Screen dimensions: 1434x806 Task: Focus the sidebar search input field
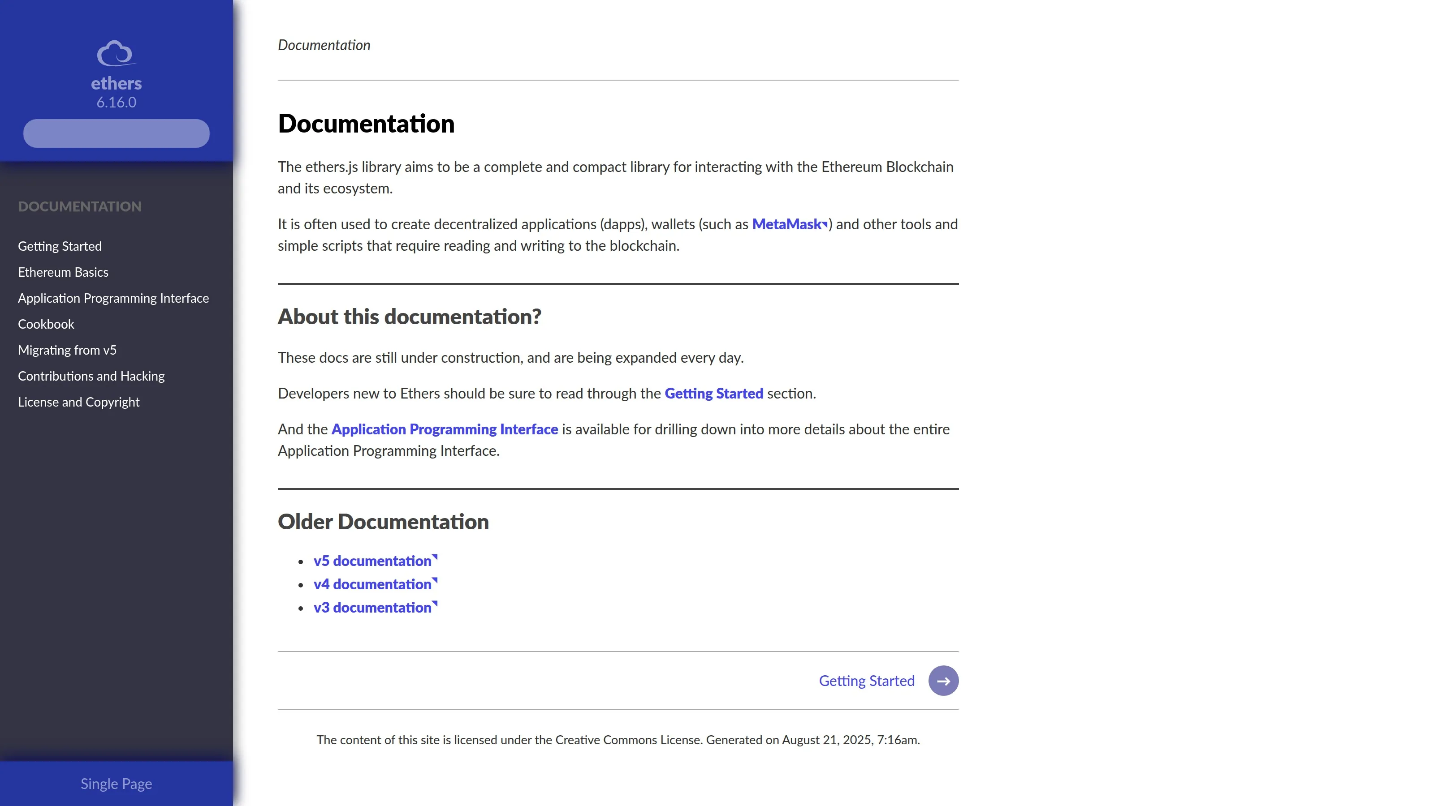[117, 133]
